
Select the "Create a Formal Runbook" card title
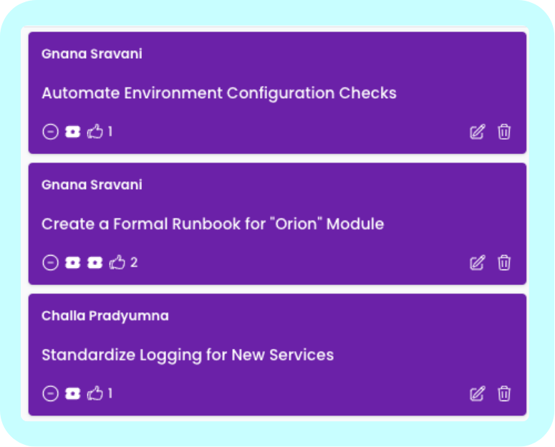[x=212, y=224]
